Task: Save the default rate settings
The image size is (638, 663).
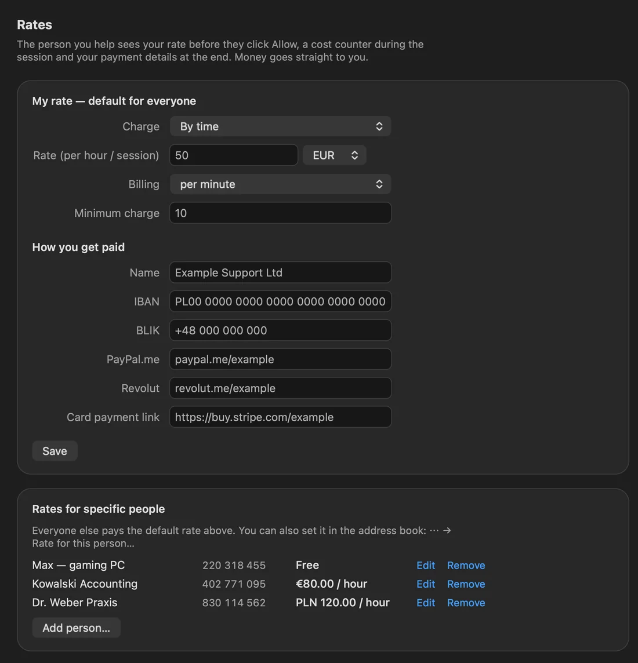Action: 55,451
